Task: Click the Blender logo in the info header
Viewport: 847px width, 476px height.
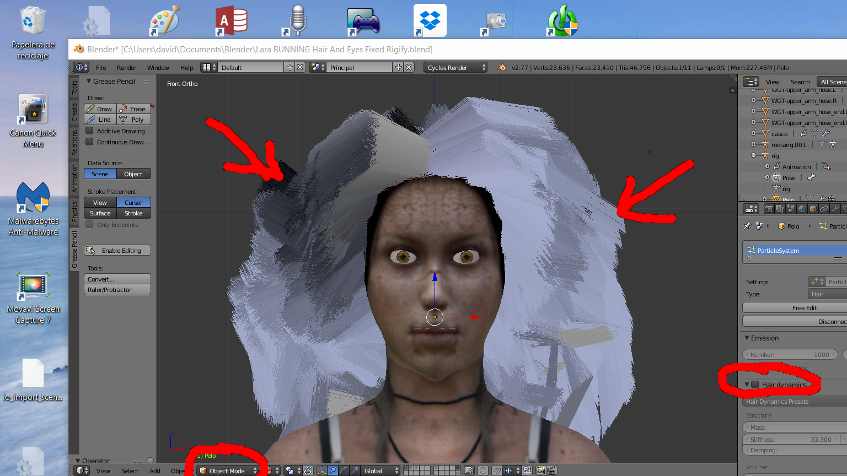Action: (501, 67)
